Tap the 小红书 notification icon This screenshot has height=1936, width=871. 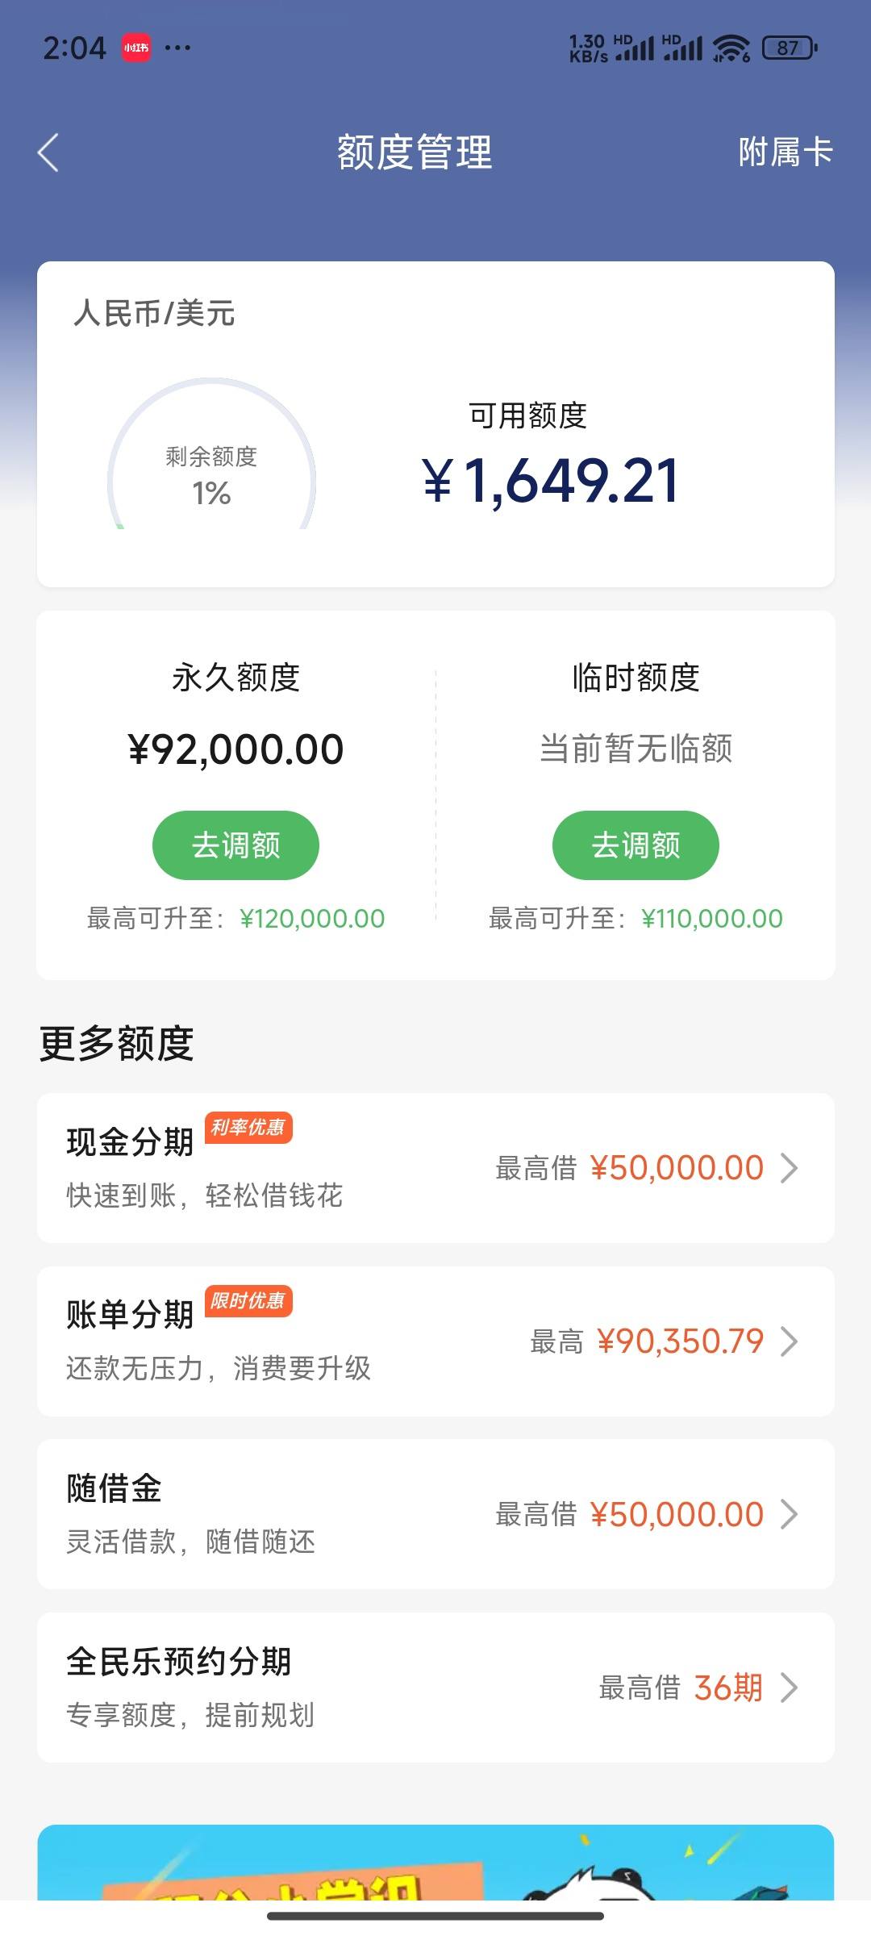click(136, 48)
